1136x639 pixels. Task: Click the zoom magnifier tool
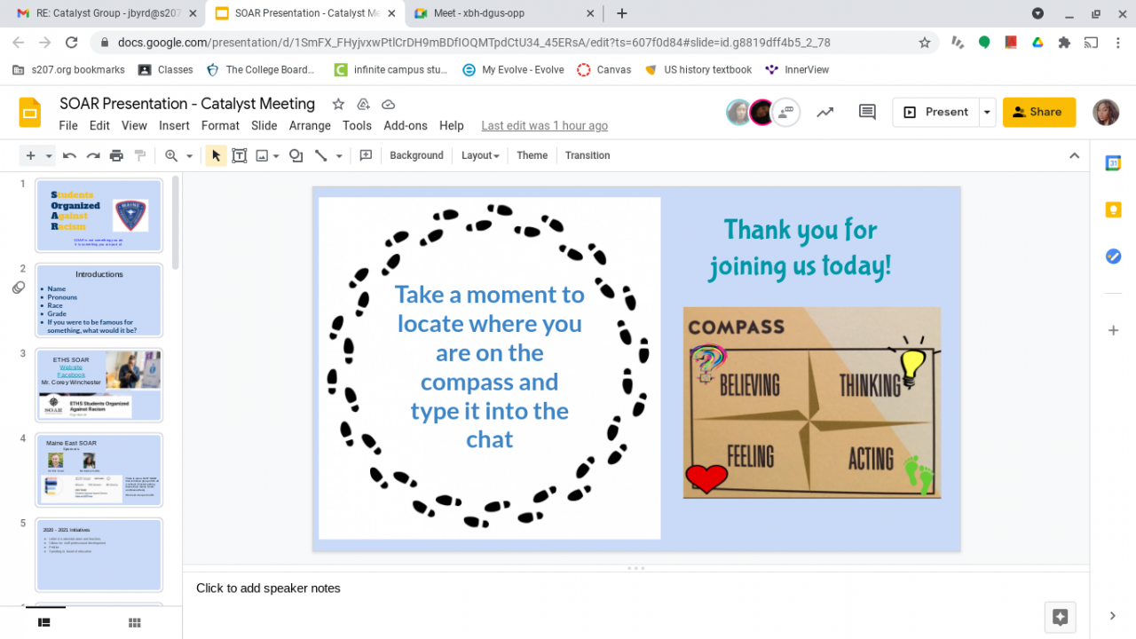pyautogui.click(x=171, y=155)
